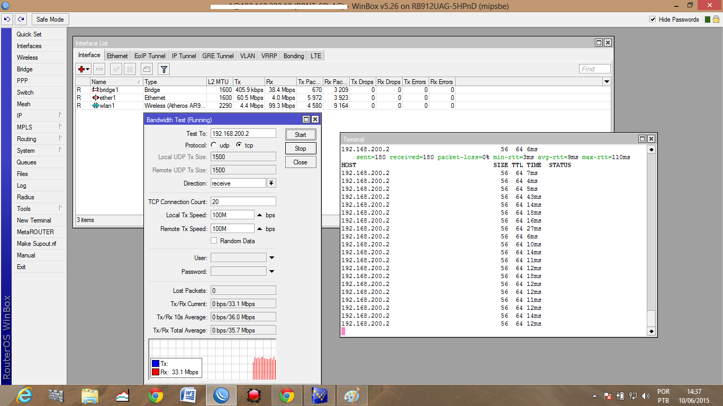Expand the Password field arrow
Viewport: 723px width, 406px height.
click(x=272, y=272)
